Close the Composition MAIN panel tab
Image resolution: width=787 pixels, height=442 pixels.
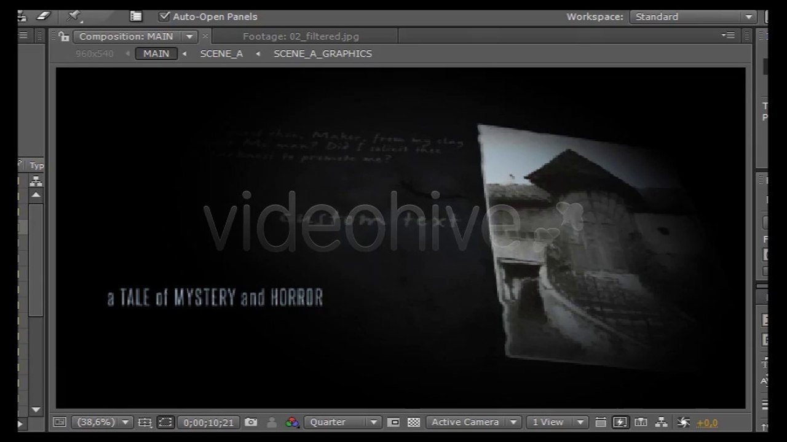tap(205, 36)
